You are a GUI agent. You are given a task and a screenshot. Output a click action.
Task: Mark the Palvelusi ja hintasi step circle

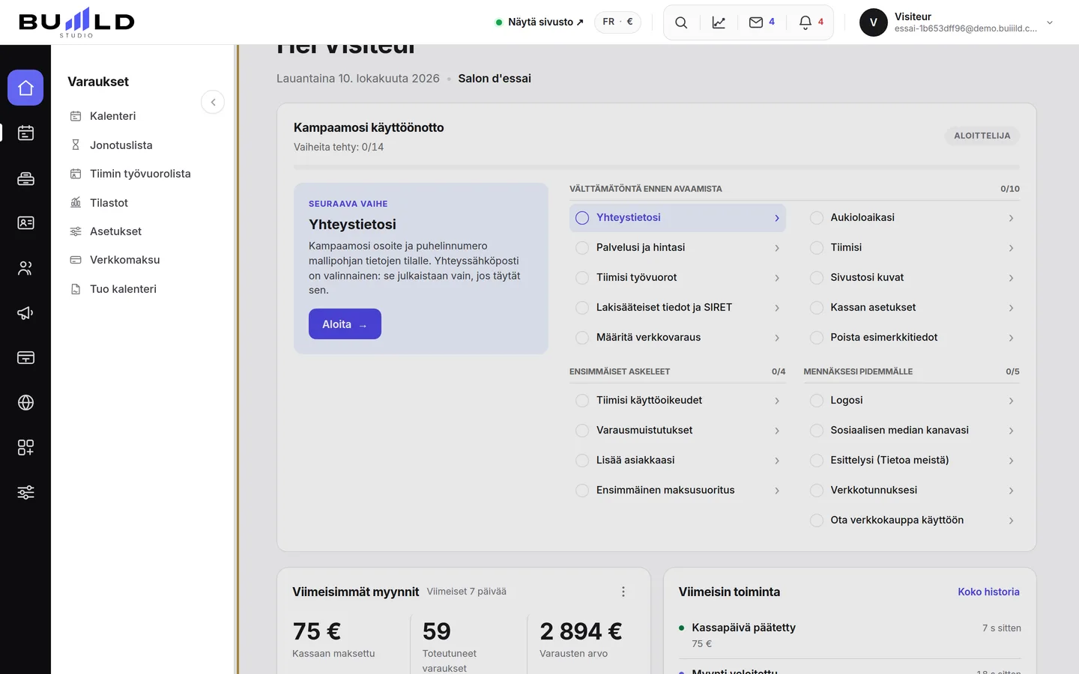click(x=582, y=248)
